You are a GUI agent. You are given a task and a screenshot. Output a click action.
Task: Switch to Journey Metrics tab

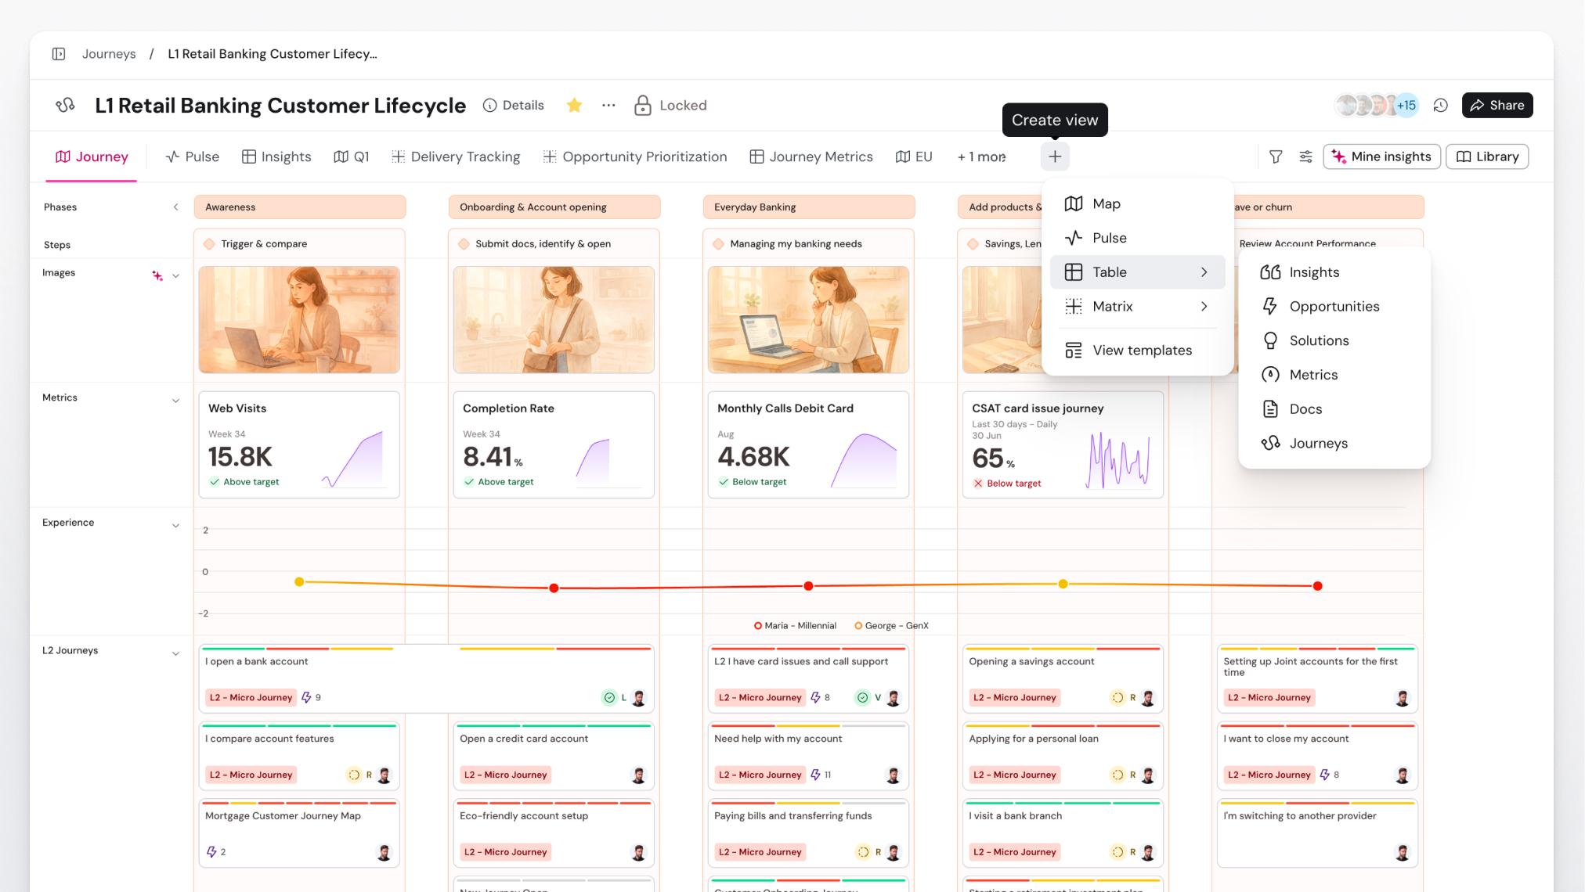(811, 156)
